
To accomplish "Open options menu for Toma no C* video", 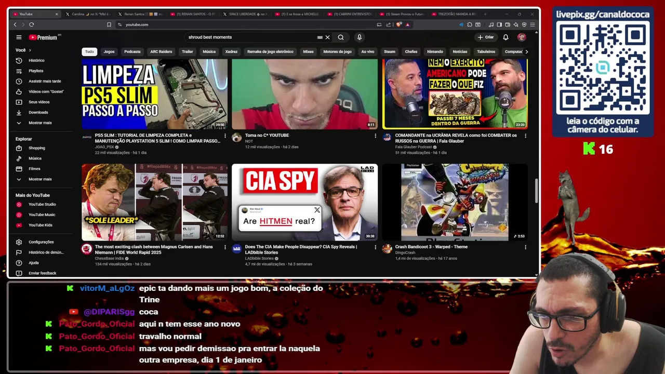I will point(375,136).
